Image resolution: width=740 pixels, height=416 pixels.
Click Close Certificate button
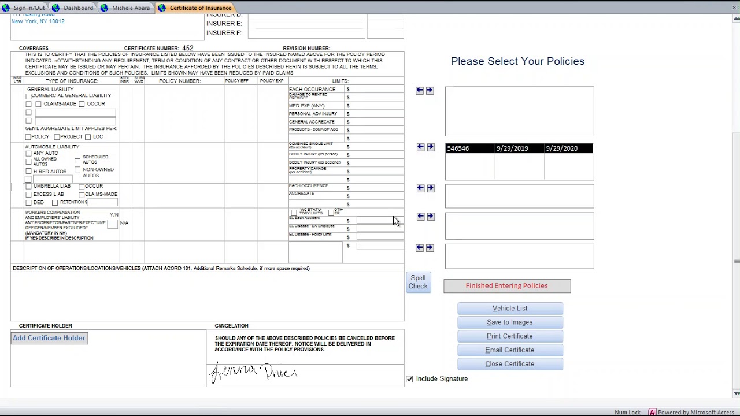pos(510,364)
